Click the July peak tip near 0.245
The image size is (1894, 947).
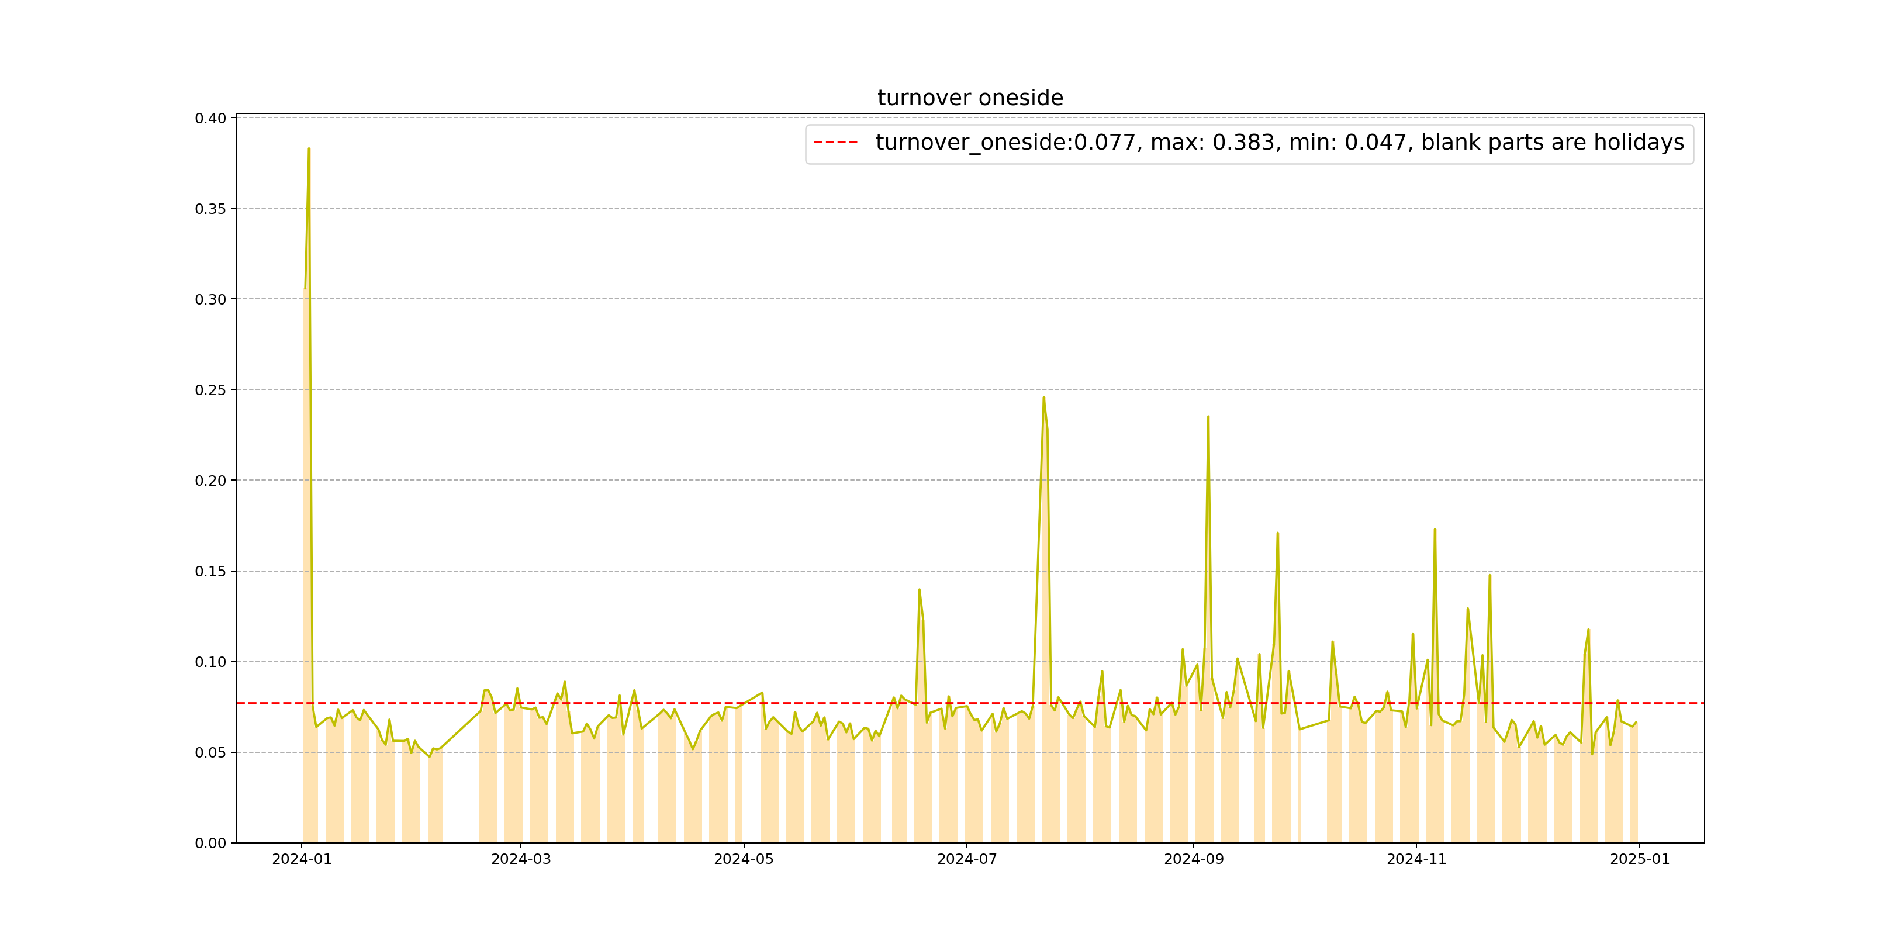(x=1043, y=398)
